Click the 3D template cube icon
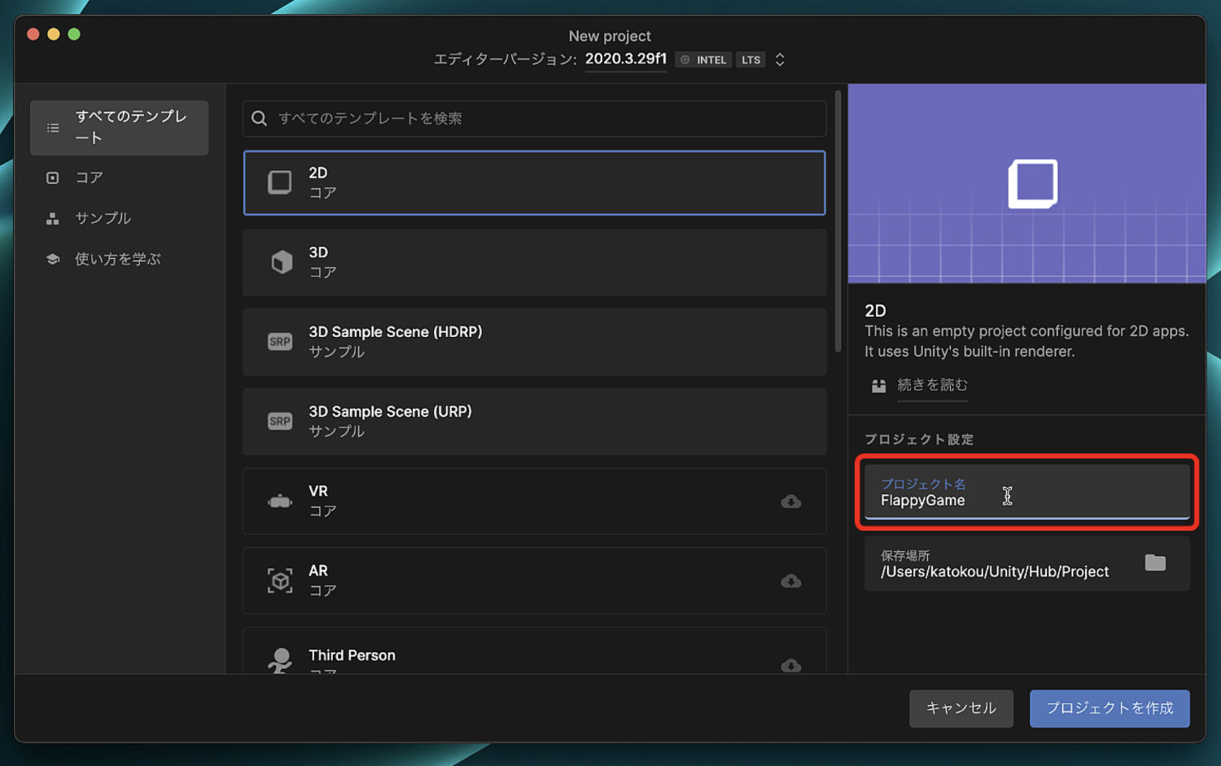The image size is (1221, 766). [282, 262]
